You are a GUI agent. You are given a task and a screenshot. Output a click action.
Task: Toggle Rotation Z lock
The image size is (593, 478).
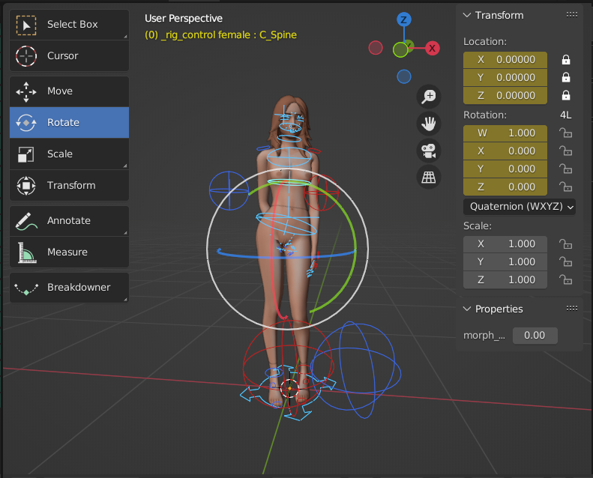click(566, 187)
